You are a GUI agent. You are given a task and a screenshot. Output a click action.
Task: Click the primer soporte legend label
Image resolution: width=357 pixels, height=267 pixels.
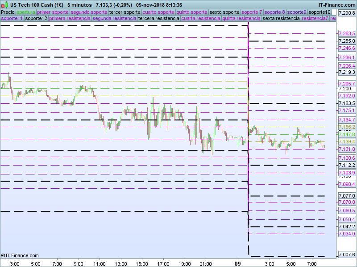click(53, 12)
